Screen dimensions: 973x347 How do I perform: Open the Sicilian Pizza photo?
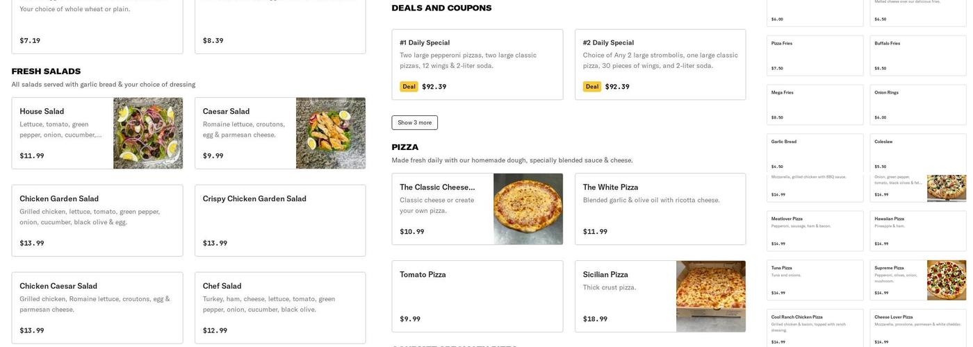(711, 296)
